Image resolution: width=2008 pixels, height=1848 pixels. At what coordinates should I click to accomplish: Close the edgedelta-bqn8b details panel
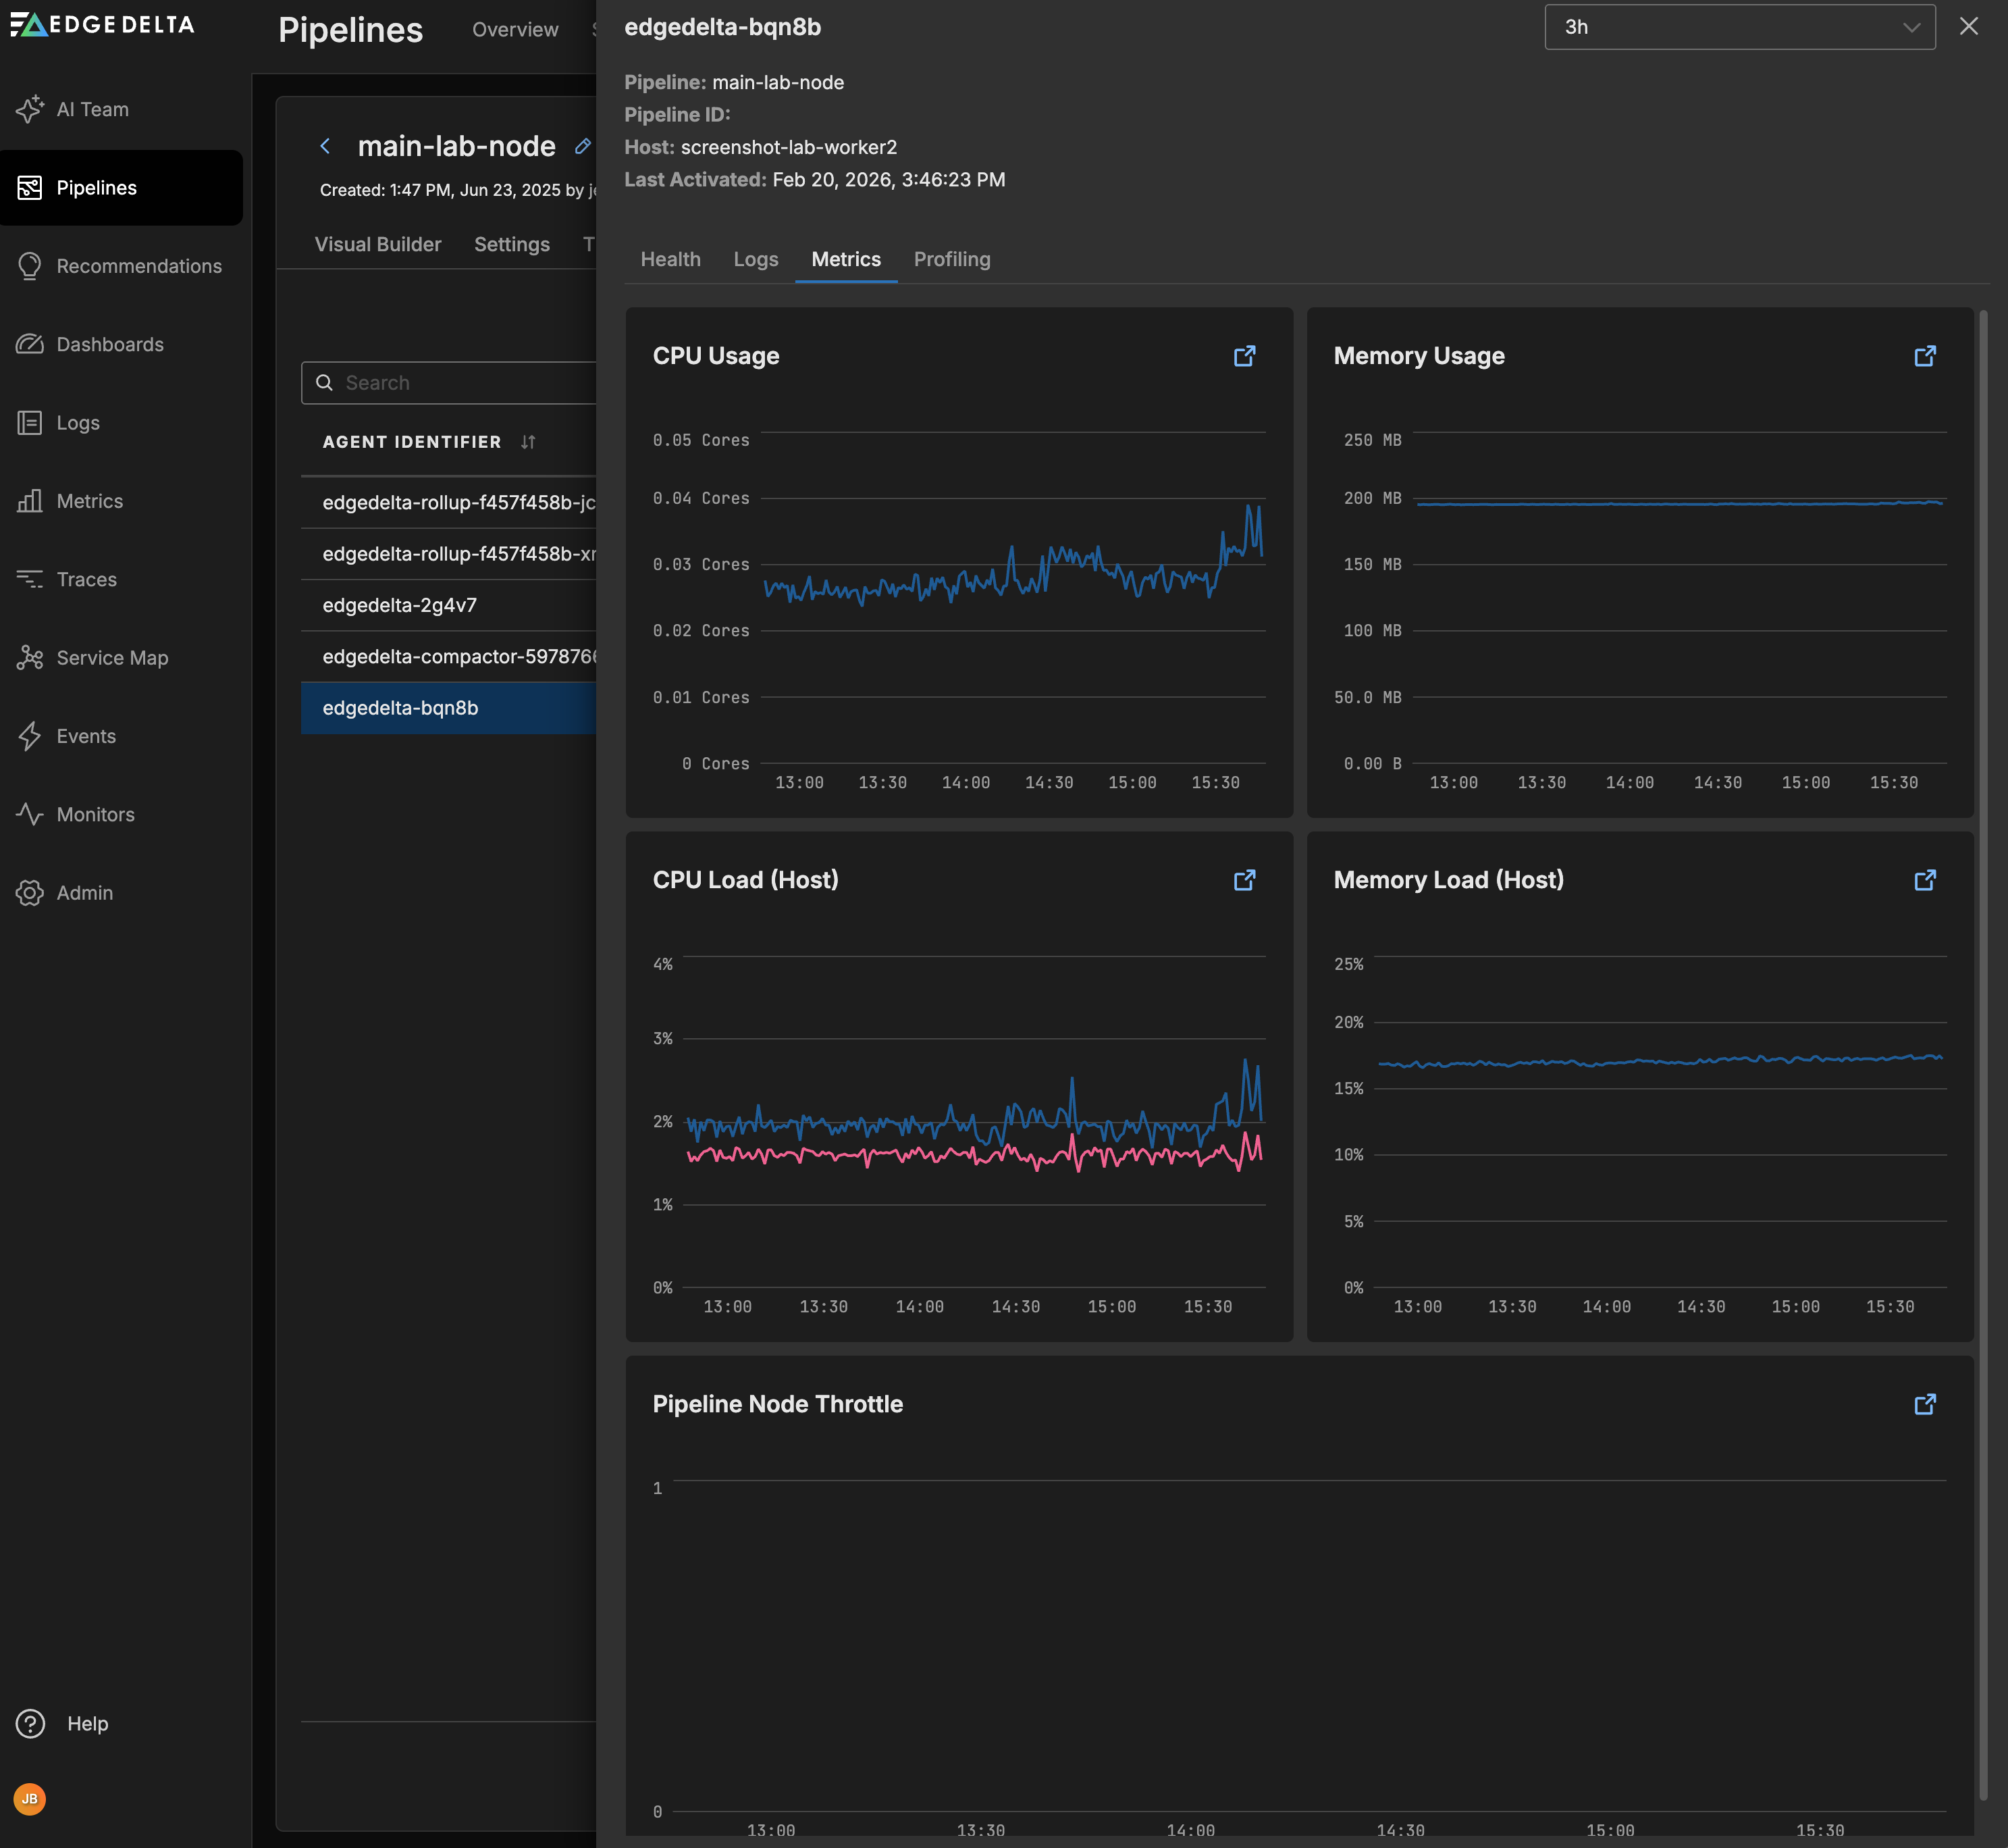click(1968, 27)
